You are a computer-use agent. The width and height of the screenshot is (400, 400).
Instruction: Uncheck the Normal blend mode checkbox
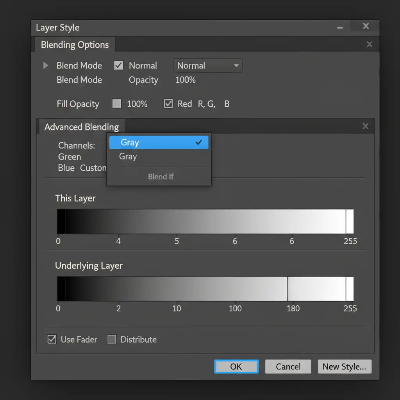pos(118,65)
